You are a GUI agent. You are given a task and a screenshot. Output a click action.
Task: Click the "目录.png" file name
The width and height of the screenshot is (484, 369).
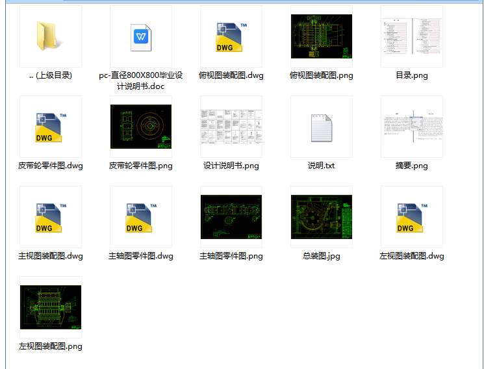pos(412,75)
